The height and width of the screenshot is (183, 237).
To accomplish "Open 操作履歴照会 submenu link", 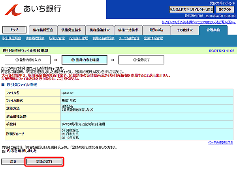I will (x=35, y=38).
